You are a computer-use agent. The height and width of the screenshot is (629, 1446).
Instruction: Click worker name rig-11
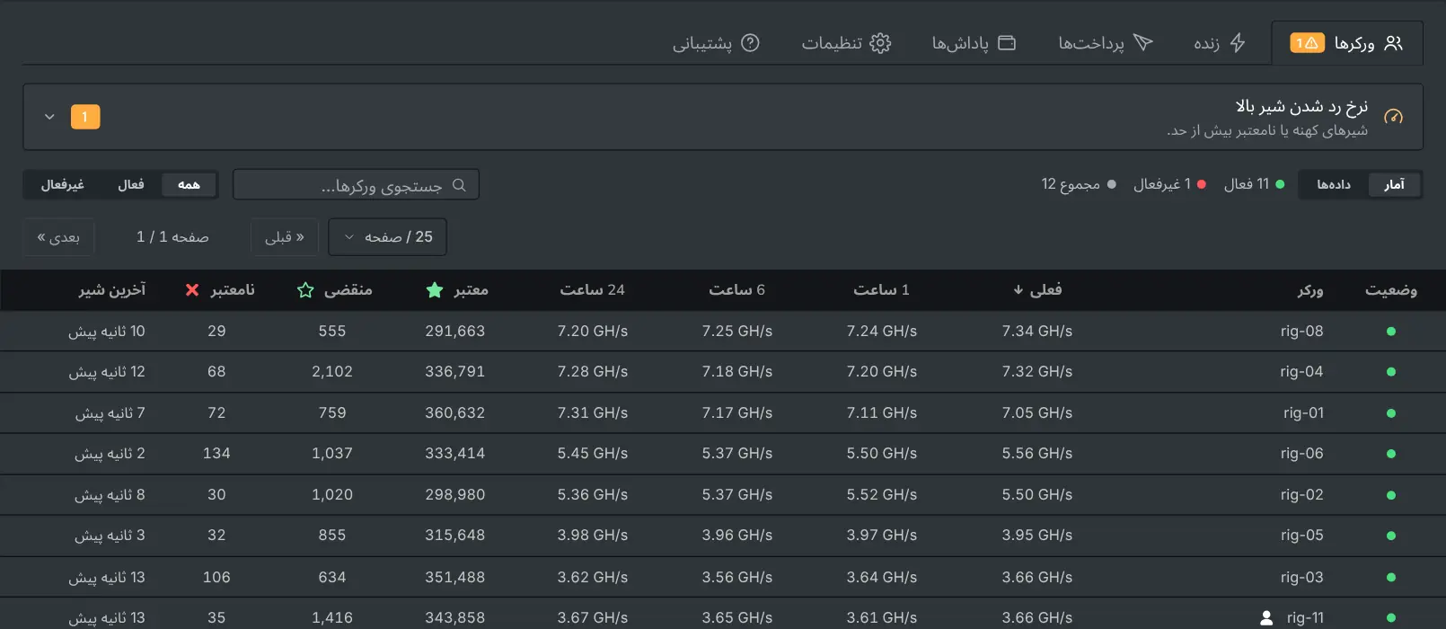(x=1305, y=617)
